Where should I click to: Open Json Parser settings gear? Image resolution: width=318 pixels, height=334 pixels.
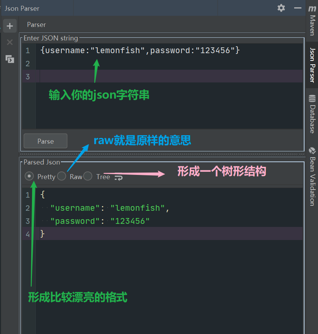(x=281, y=8)
